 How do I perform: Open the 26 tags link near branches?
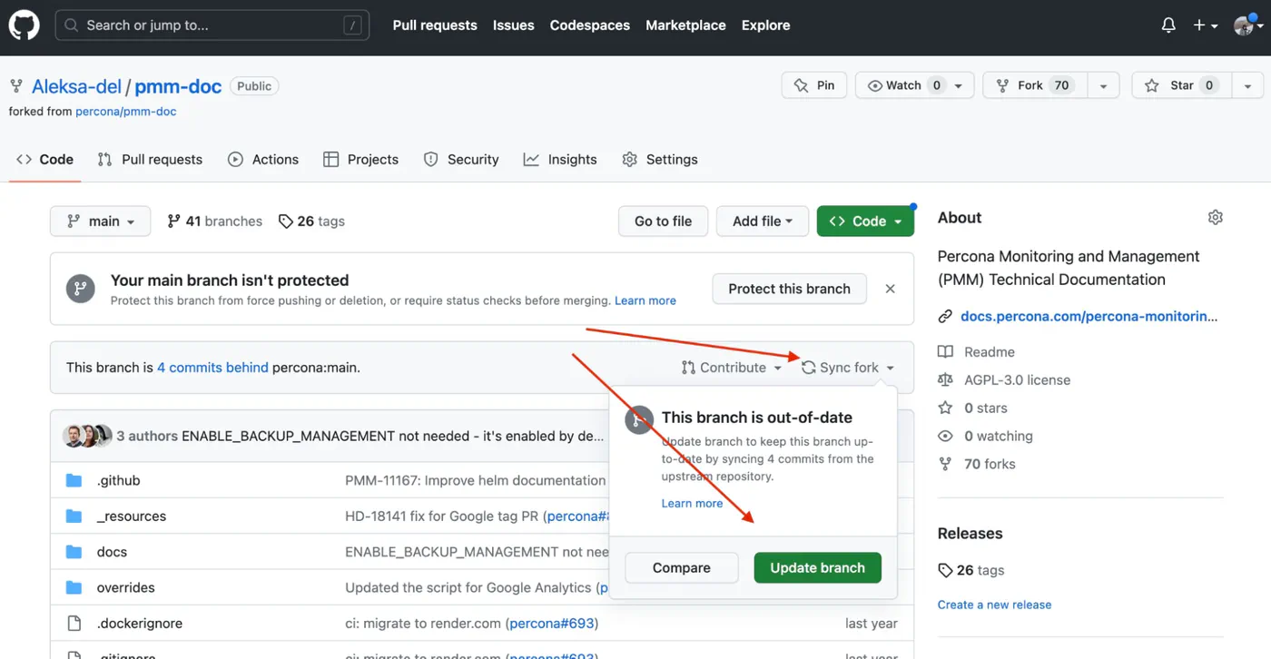pos(311,221)
